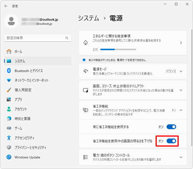193x169 pixels.
Task: Click the personalization paintbrush icon
Action: [9, 90]
